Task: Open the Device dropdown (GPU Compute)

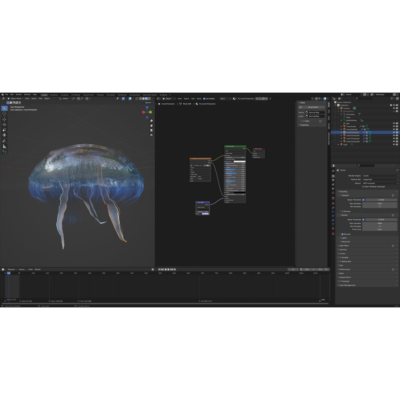Action: (x=380, y=183)
